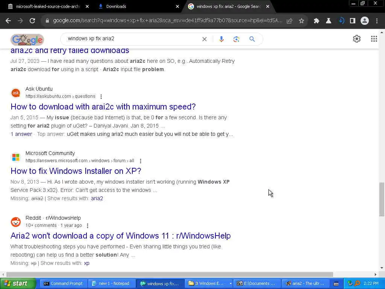
Task: Click the browser forward arrow
Action: coord(20,21)
